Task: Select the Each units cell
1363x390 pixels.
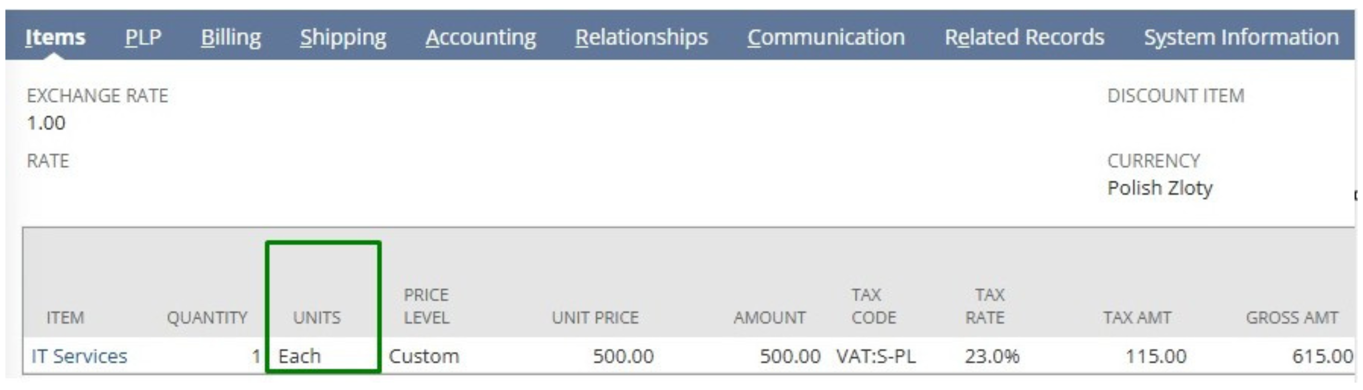Action: tap(300, 356)
